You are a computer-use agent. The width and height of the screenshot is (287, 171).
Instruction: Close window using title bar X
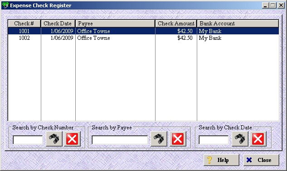(281, 5)
